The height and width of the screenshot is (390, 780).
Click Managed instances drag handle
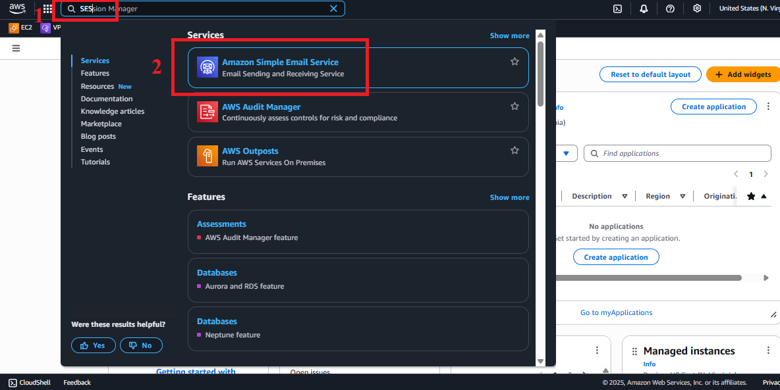[634, 351]
